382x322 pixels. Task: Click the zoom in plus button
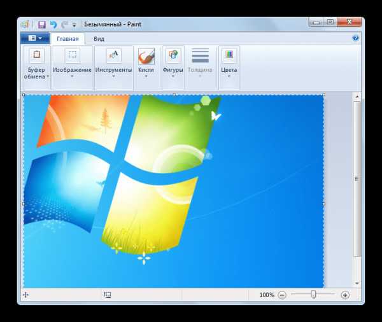(345, 295)
